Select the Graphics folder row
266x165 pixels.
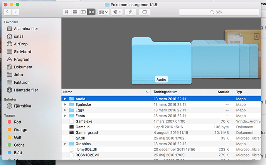click(161, 144)
